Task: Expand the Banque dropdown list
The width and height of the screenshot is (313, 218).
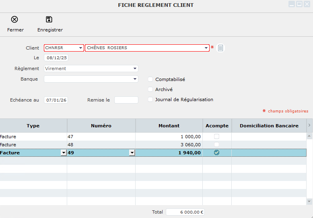Action: click(x=135, y=79)
